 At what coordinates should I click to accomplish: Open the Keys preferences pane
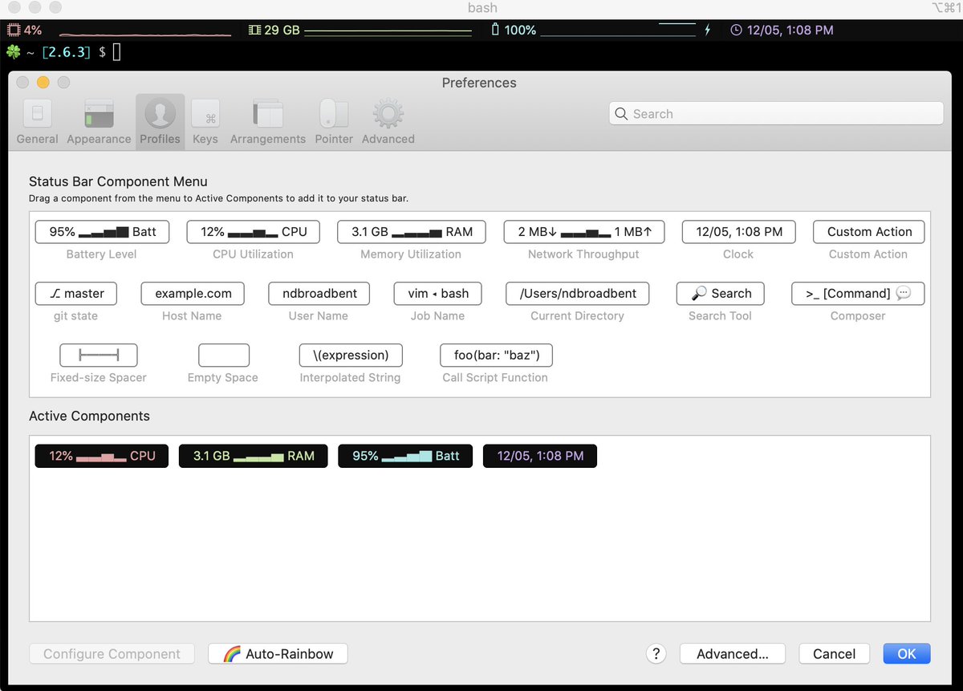(205, 120)
